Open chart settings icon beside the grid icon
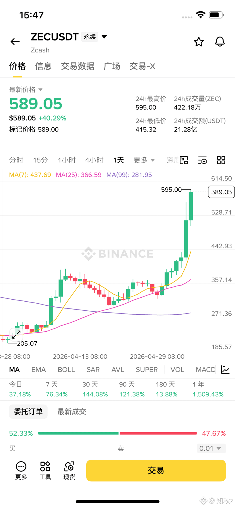The width and height of the screenshot is (235, 508). tap(202, 160)
